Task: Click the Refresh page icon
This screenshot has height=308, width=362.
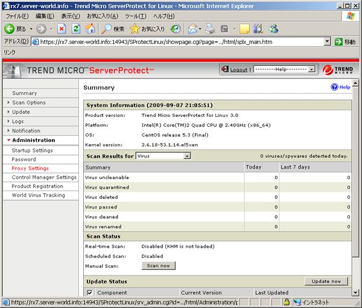Action: (x=76, y=28)
